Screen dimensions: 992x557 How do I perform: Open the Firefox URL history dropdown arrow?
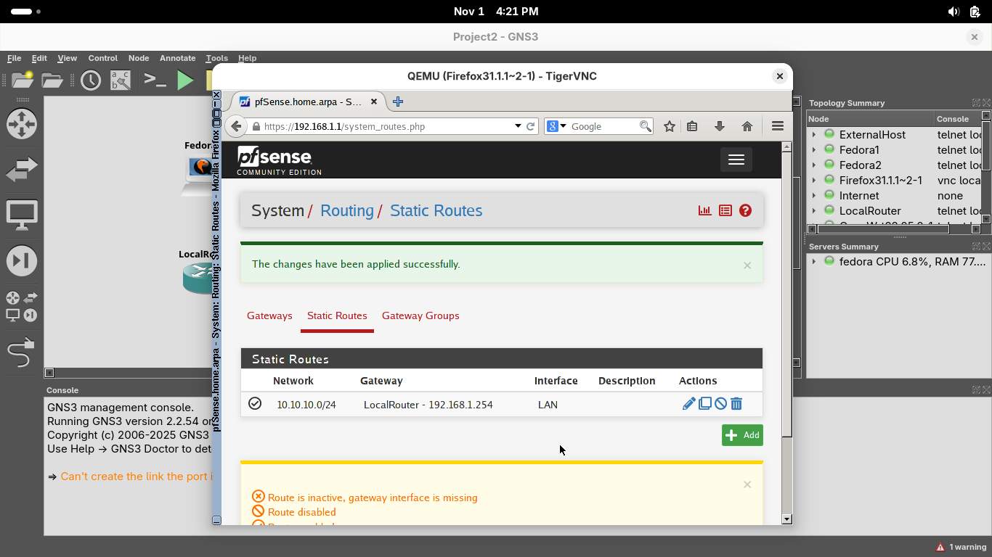click(x=518, y=126)
